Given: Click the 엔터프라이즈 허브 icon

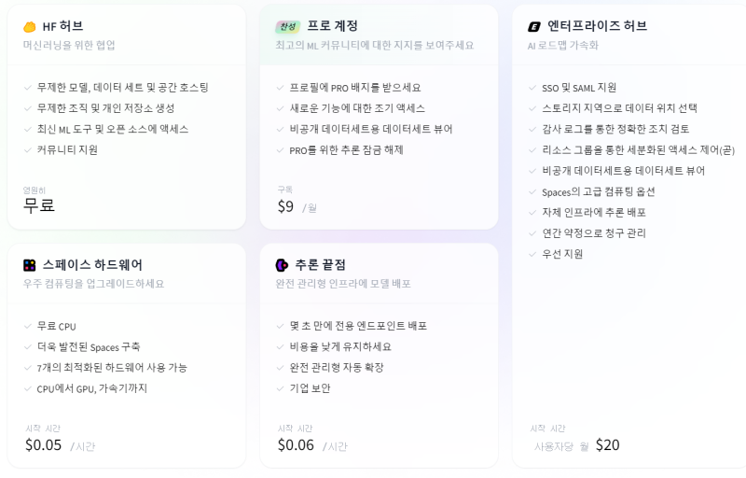Looking at the screenshot, I should tap(534, 26).
